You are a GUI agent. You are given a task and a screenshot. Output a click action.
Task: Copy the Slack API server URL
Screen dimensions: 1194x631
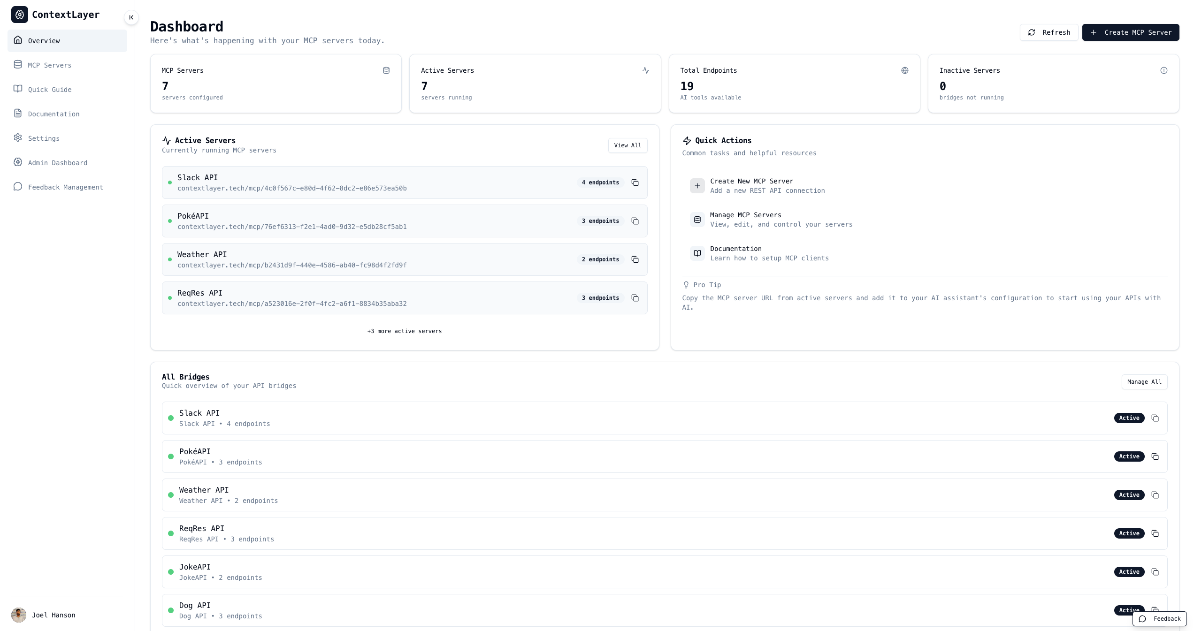click(635, 182)
